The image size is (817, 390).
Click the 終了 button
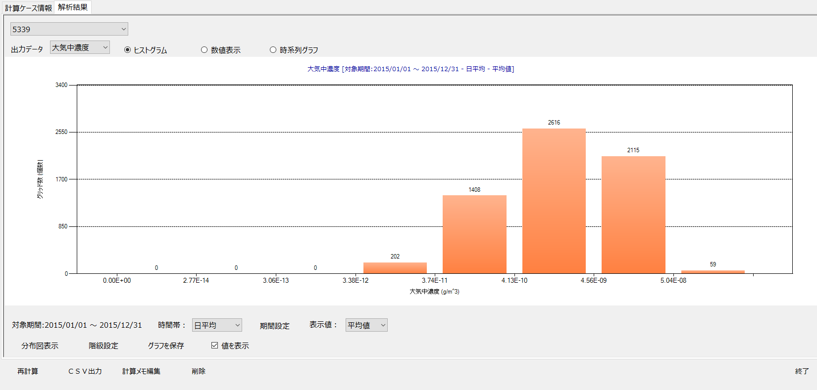pos(802,371)
